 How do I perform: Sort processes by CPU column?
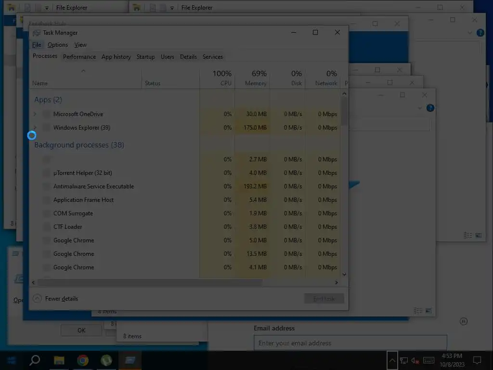click(x=218, y=78)
